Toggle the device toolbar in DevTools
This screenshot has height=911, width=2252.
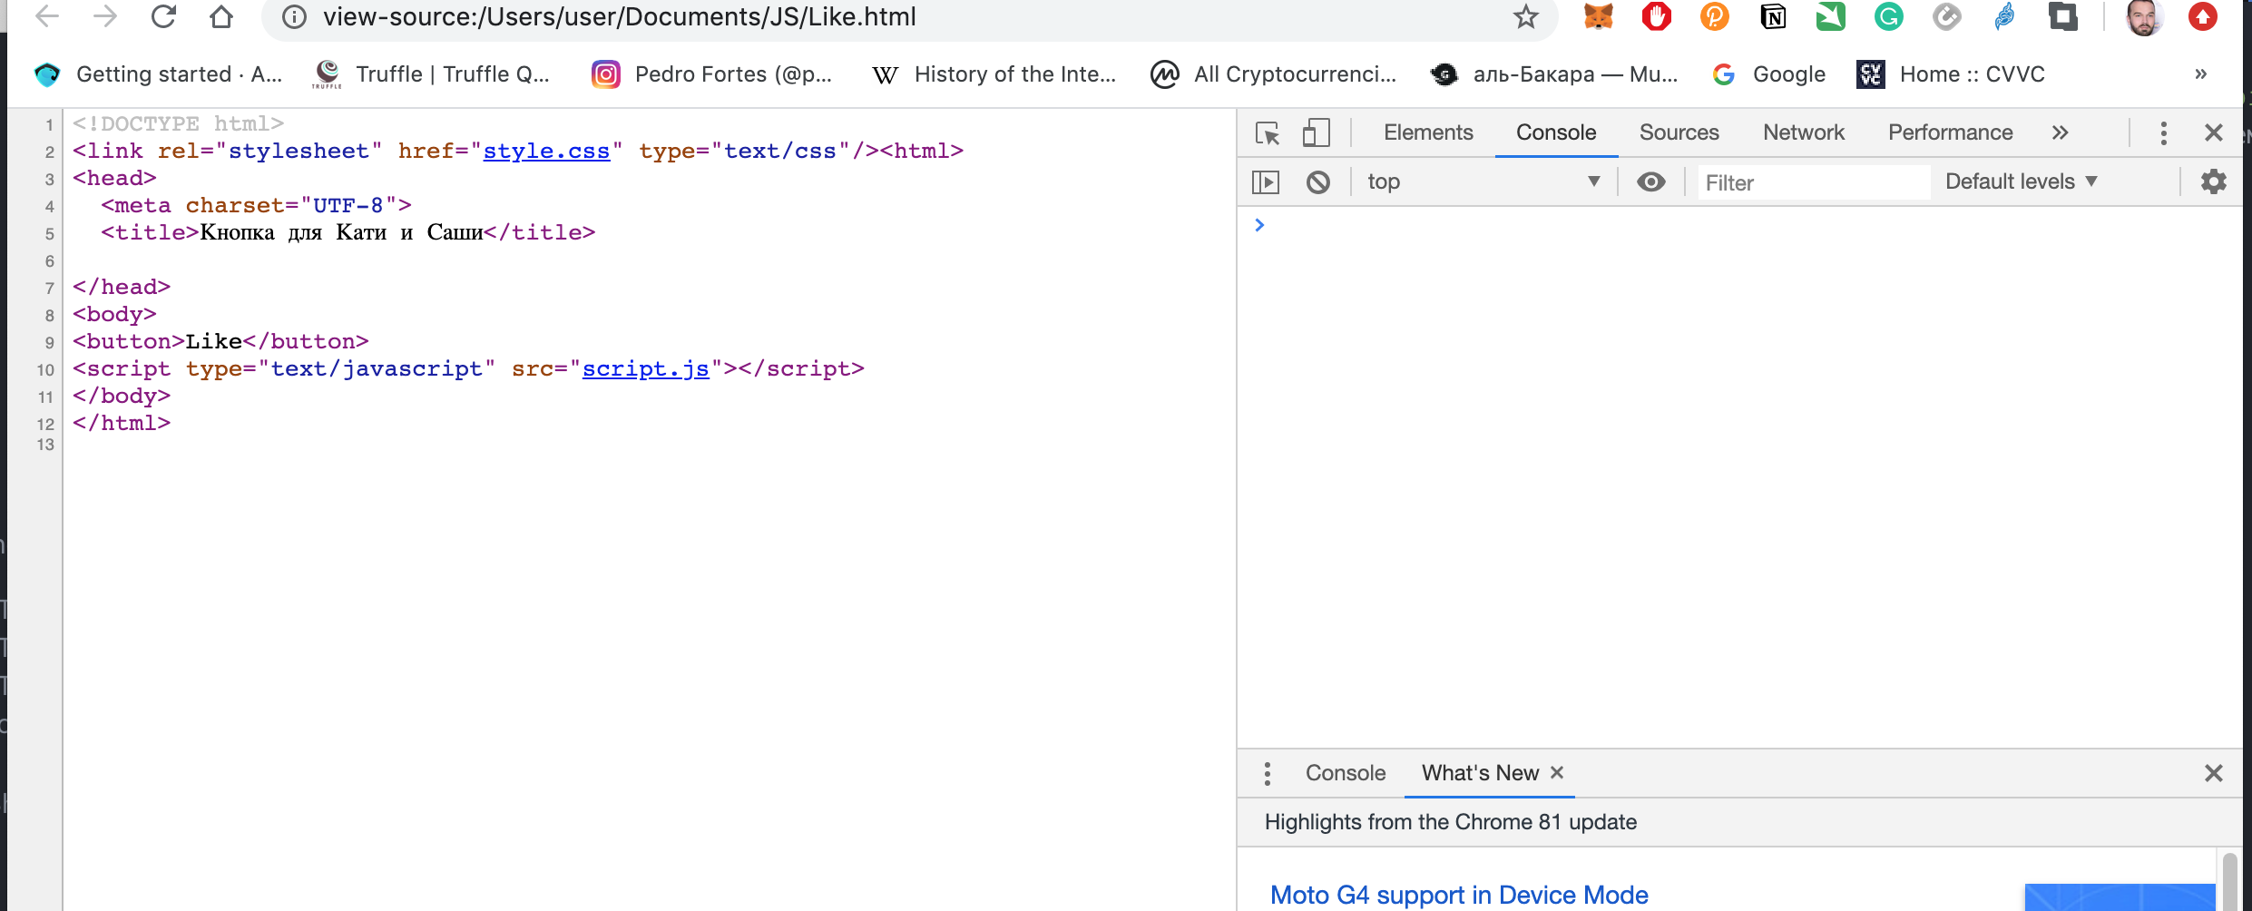point(1316,133)
